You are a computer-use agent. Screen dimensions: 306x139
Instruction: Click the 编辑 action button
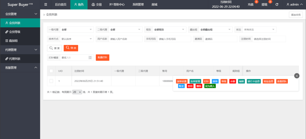[241, 81]
